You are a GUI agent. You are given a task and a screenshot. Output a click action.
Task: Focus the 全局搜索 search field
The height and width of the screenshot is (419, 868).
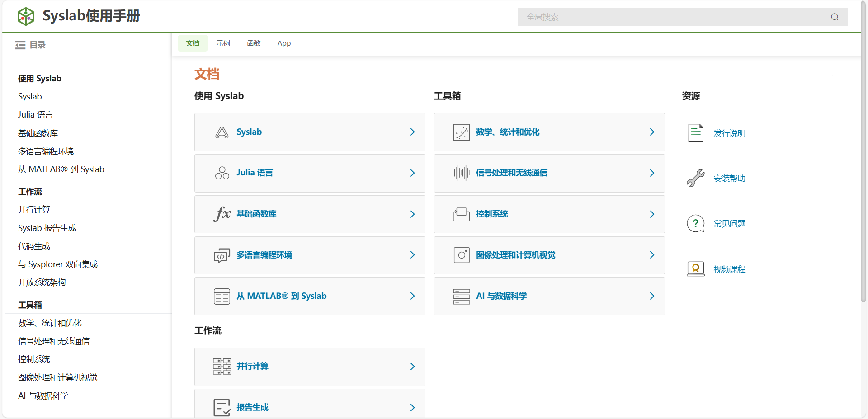tap(674, 17)
